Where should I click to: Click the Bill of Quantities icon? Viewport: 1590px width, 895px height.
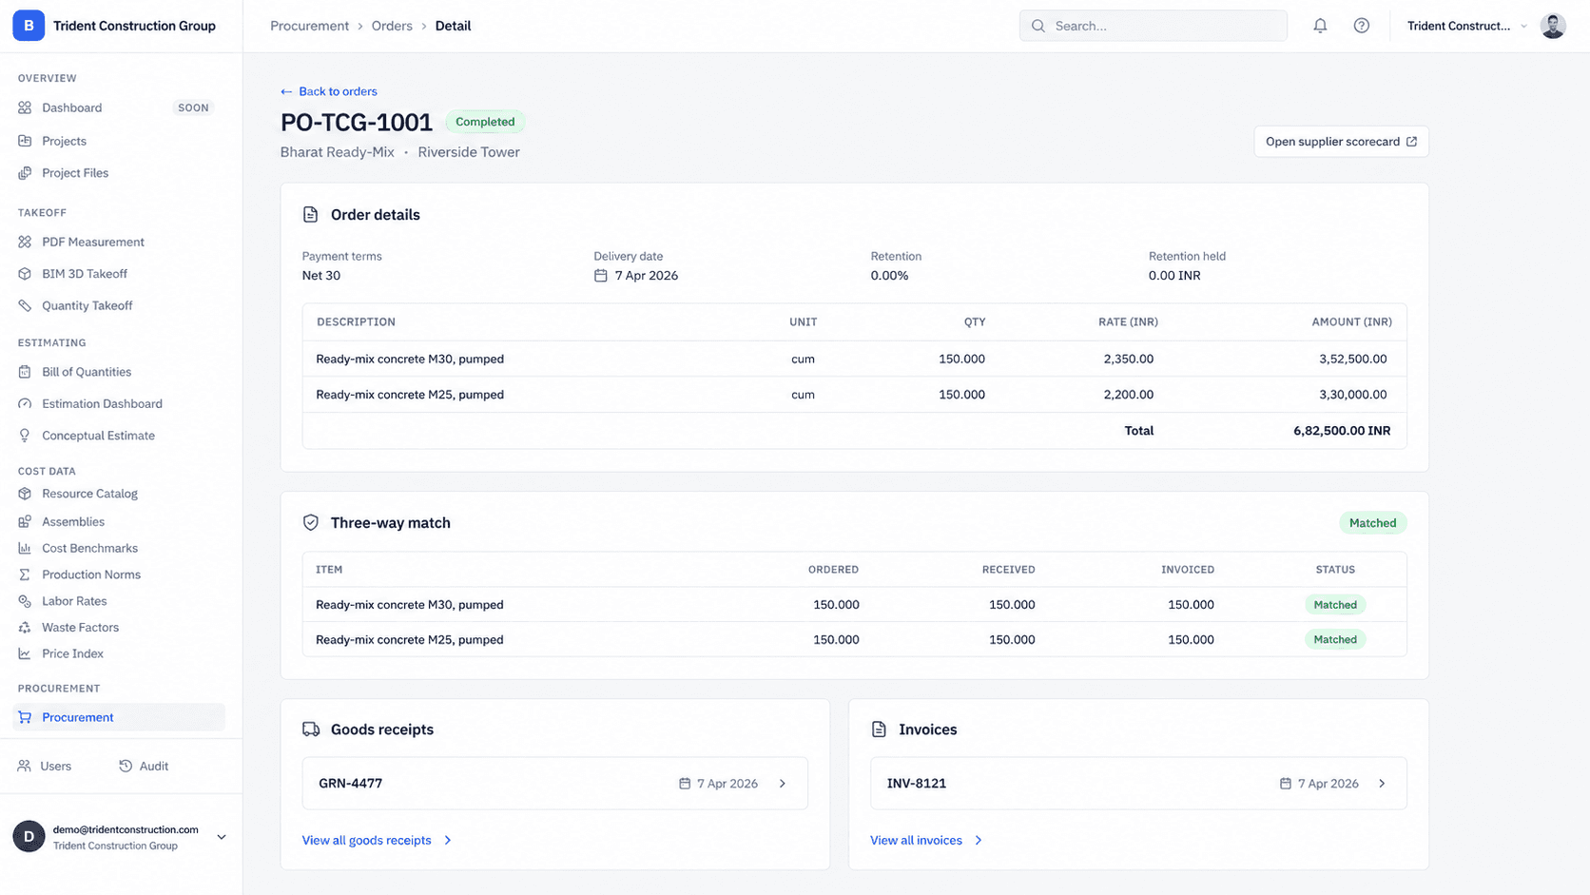(x=25, y=372)
